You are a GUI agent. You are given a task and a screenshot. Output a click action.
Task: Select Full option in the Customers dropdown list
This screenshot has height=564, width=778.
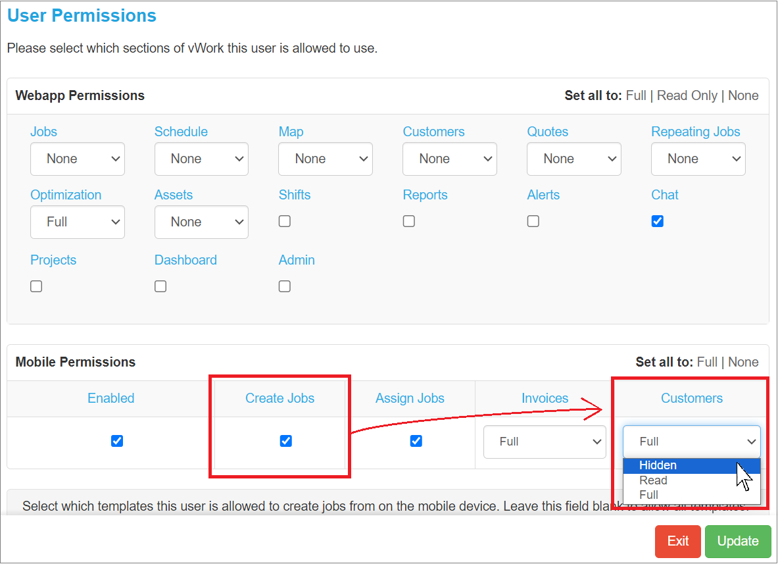click(692, 495)
